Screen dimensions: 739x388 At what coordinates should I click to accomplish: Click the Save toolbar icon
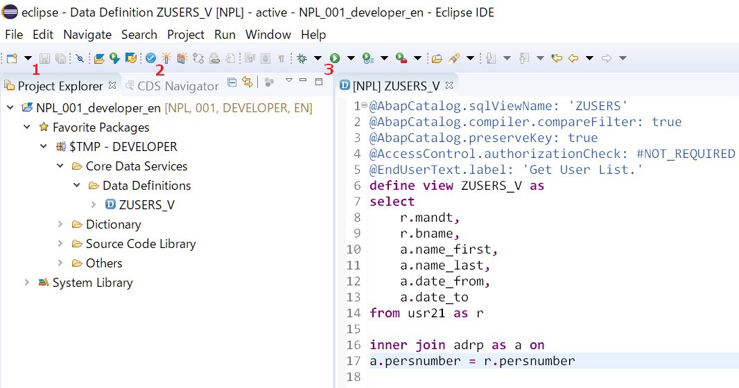tap(44, 58)
